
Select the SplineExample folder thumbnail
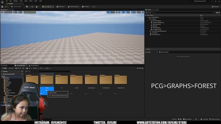(x=121, y=80)
